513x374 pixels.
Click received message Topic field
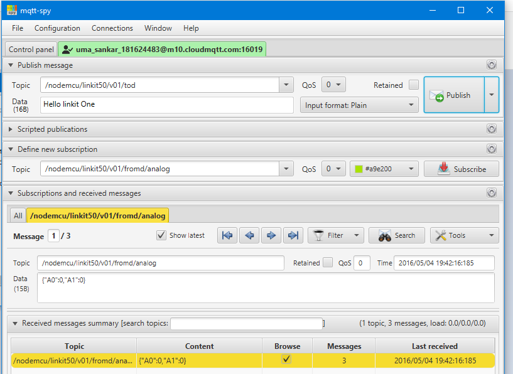[161, 263]
